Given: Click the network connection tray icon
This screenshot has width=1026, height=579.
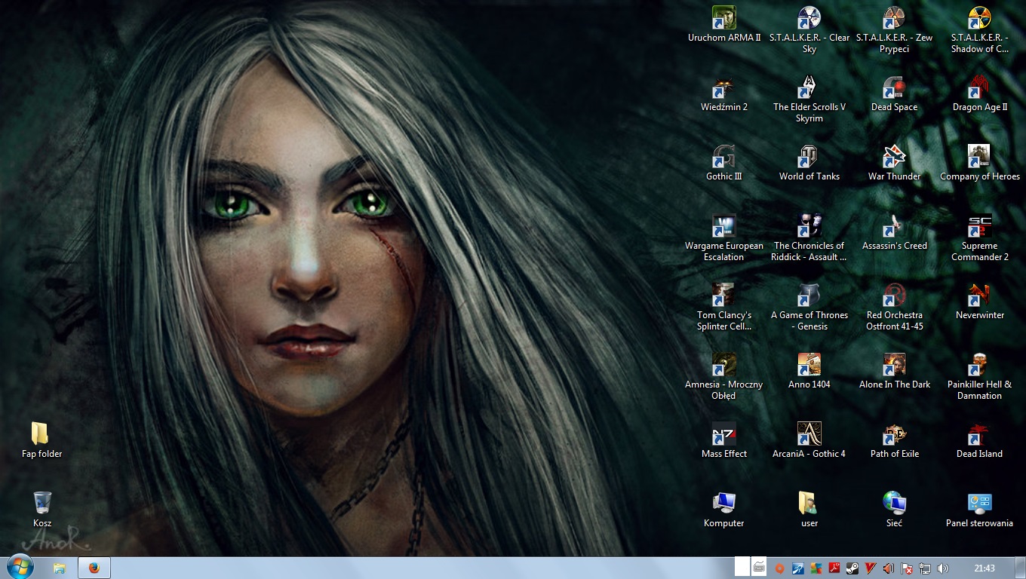Looking at the screenshot, I should [925, 568].
